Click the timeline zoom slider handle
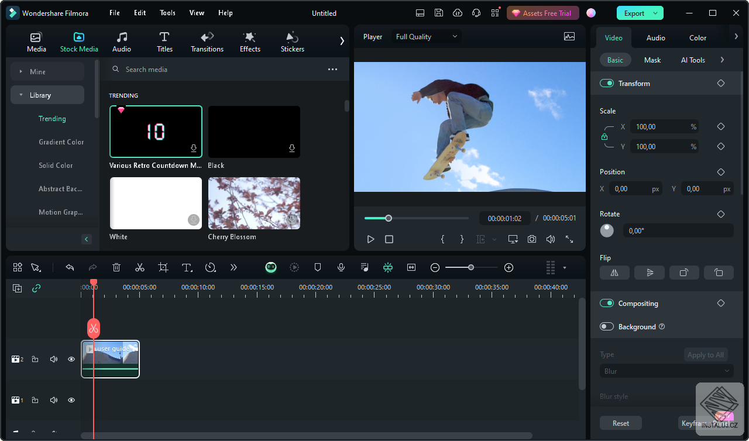 tap(470, 267)
